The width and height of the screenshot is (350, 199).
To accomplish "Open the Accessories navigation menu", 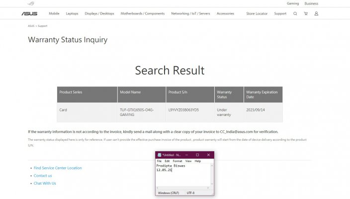I will click(x=225, y=13).
